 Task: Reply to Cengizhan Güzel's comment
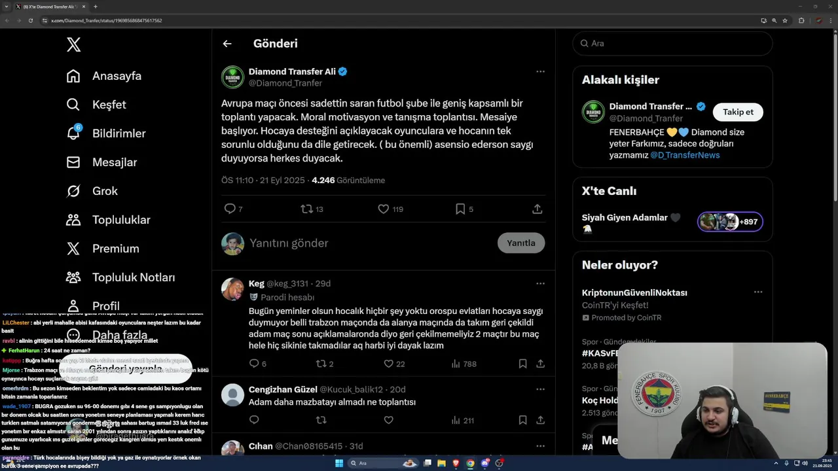point(254,420)
